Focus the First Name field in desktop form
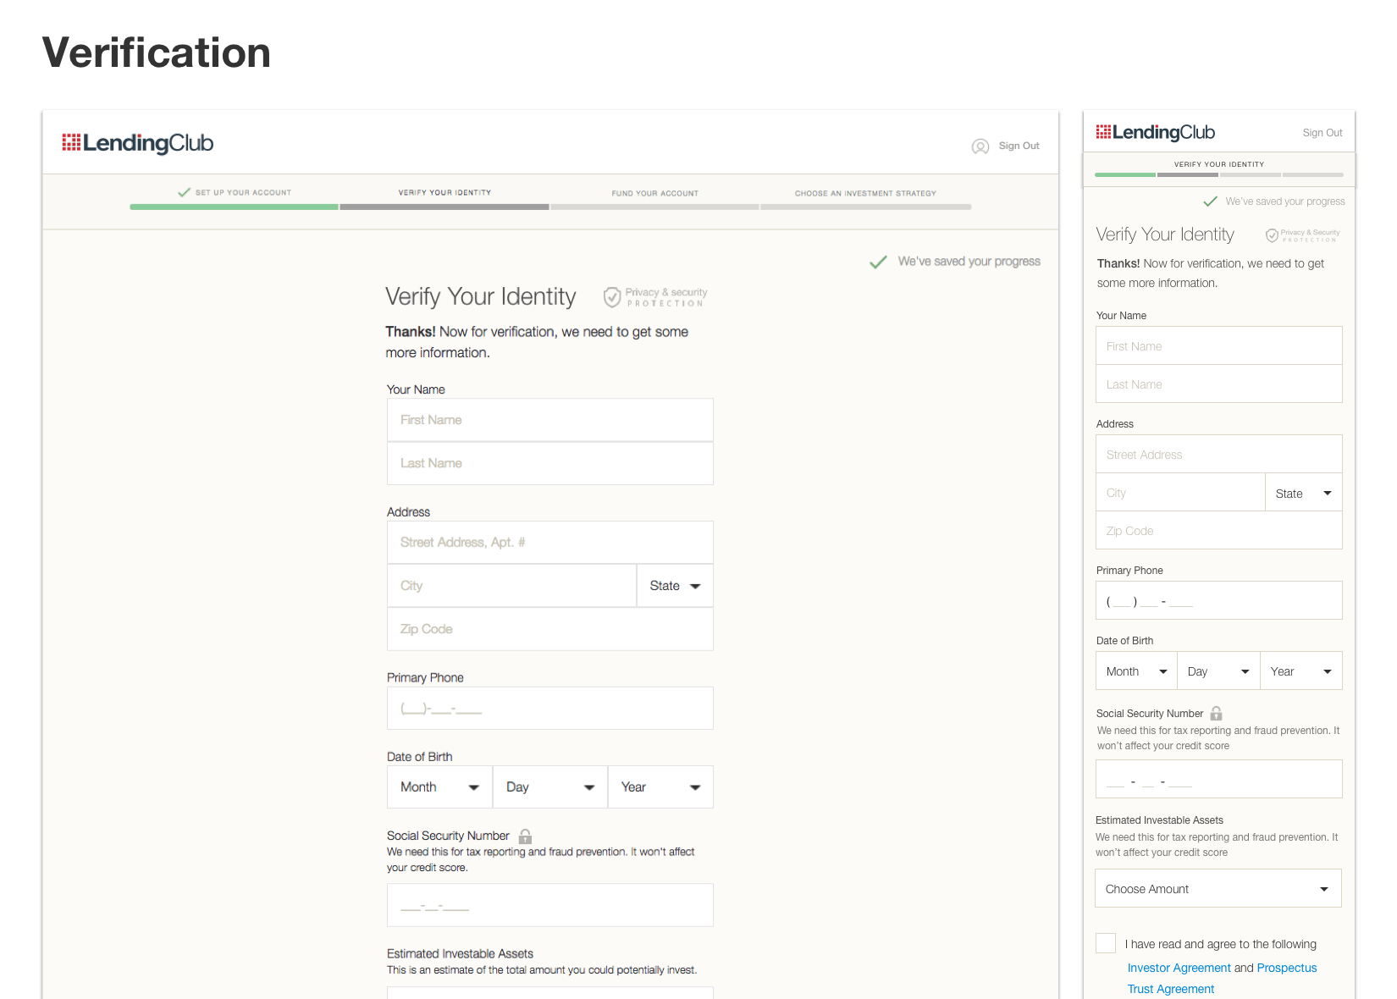Image resolution: width=1397 pixels, height=999 pixels. (550, 420)
